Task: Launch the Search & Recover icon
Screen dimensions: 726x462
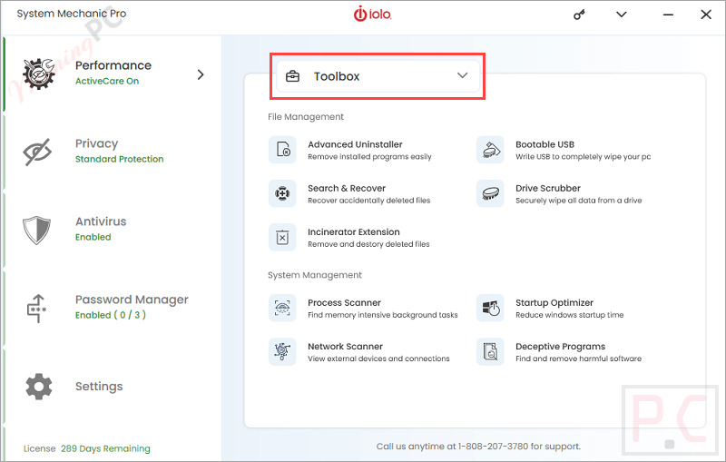Action: click(x=282, y=193)
